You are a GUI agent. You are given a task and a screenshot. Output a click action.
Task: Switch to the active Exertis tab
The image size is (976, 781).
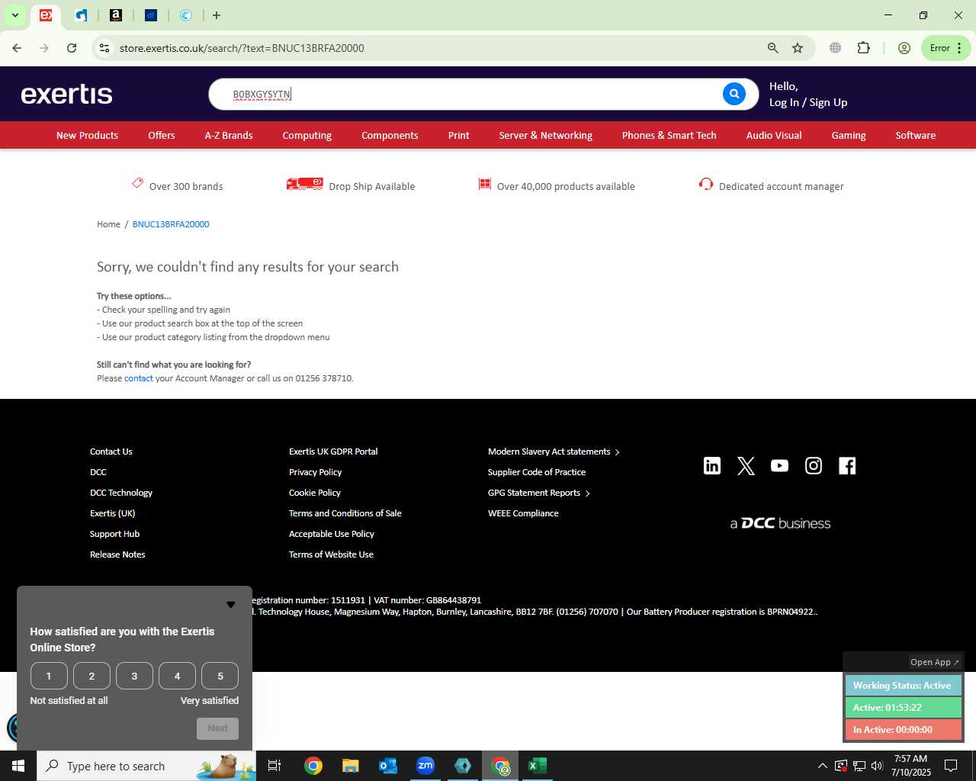point(46,15)
